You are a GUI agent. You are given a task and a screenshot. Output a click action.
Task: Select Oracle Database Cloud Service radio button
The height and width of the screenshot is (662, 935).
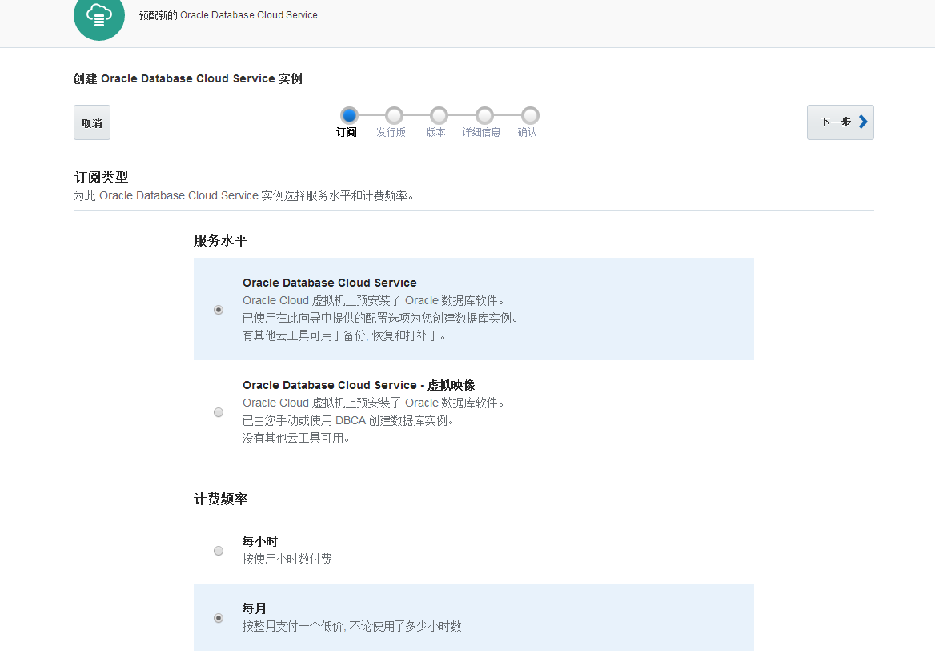click(x=219, y=310)
